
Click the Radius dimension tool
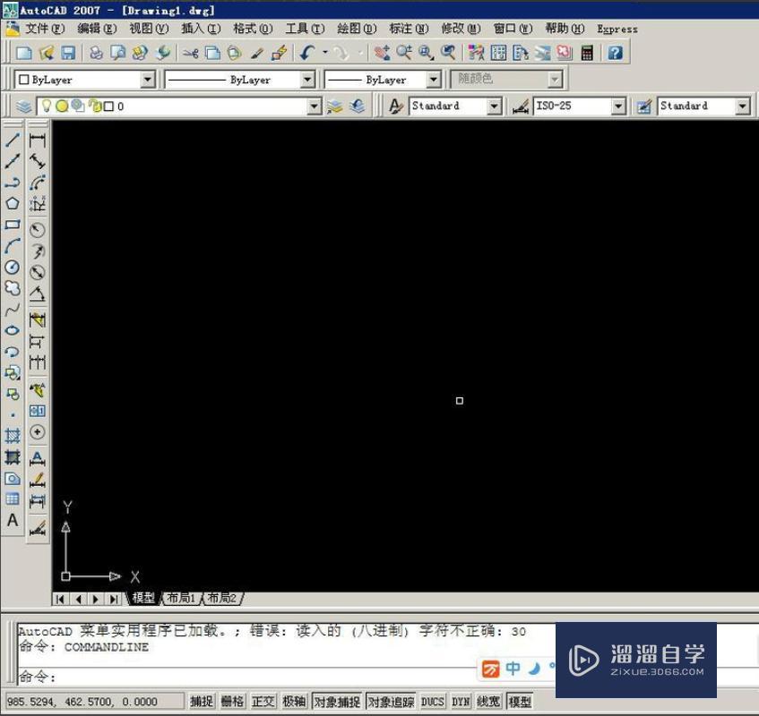tap(38, 230)
